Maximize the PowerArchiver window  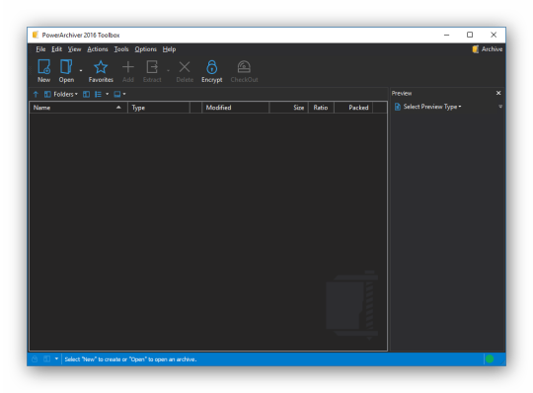point(470,35)
